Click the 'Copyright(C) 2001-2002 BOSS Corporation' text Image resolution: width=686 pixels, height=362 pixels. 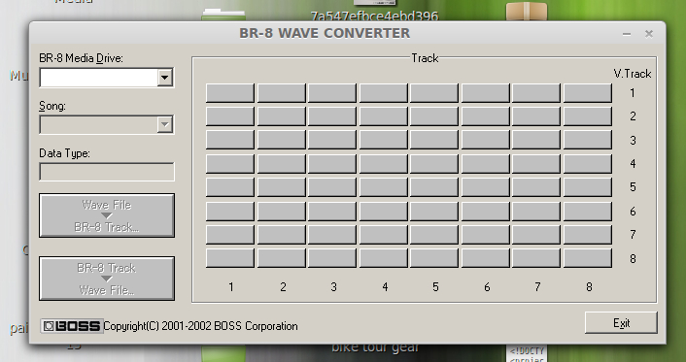click(x=200, y=326)
